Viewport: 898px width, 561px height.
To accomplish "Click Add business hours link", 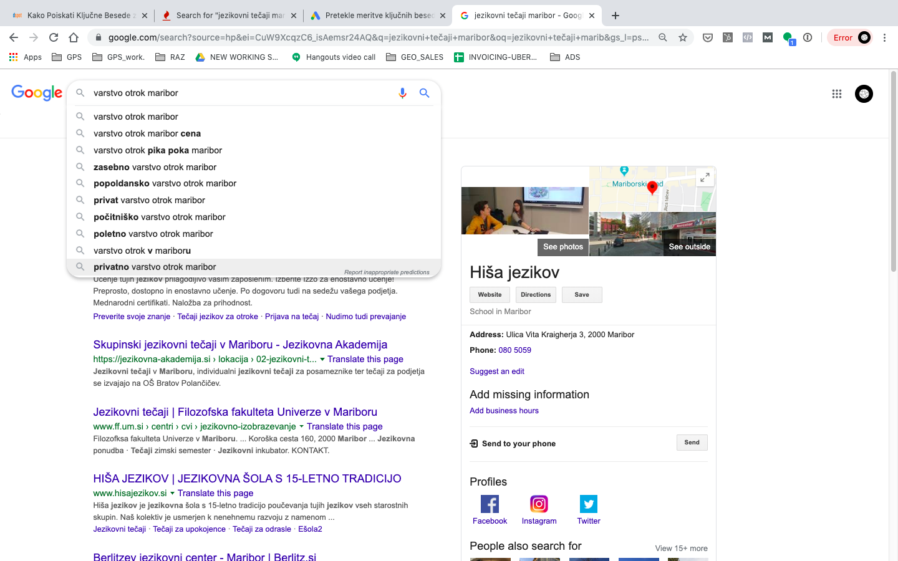I will point(504,411).
